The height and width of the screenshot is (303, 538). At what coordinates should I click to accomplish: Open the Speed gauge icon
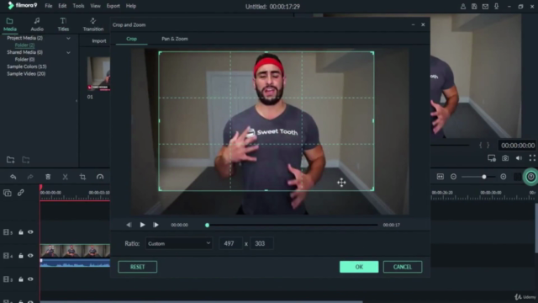click(x=100, y=177)
